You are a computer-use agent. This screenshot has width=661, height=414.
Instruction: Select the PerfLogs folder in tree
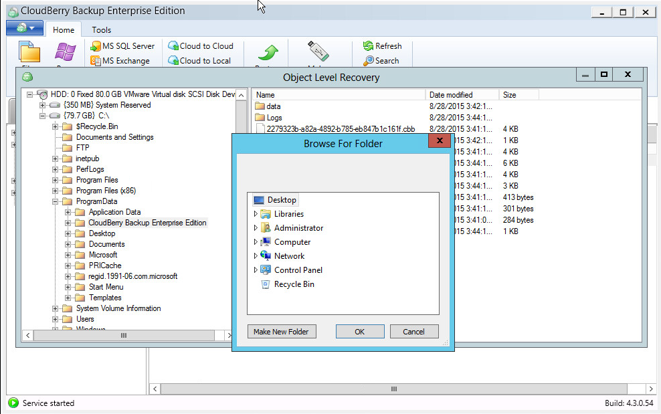(x=90, y=169)
